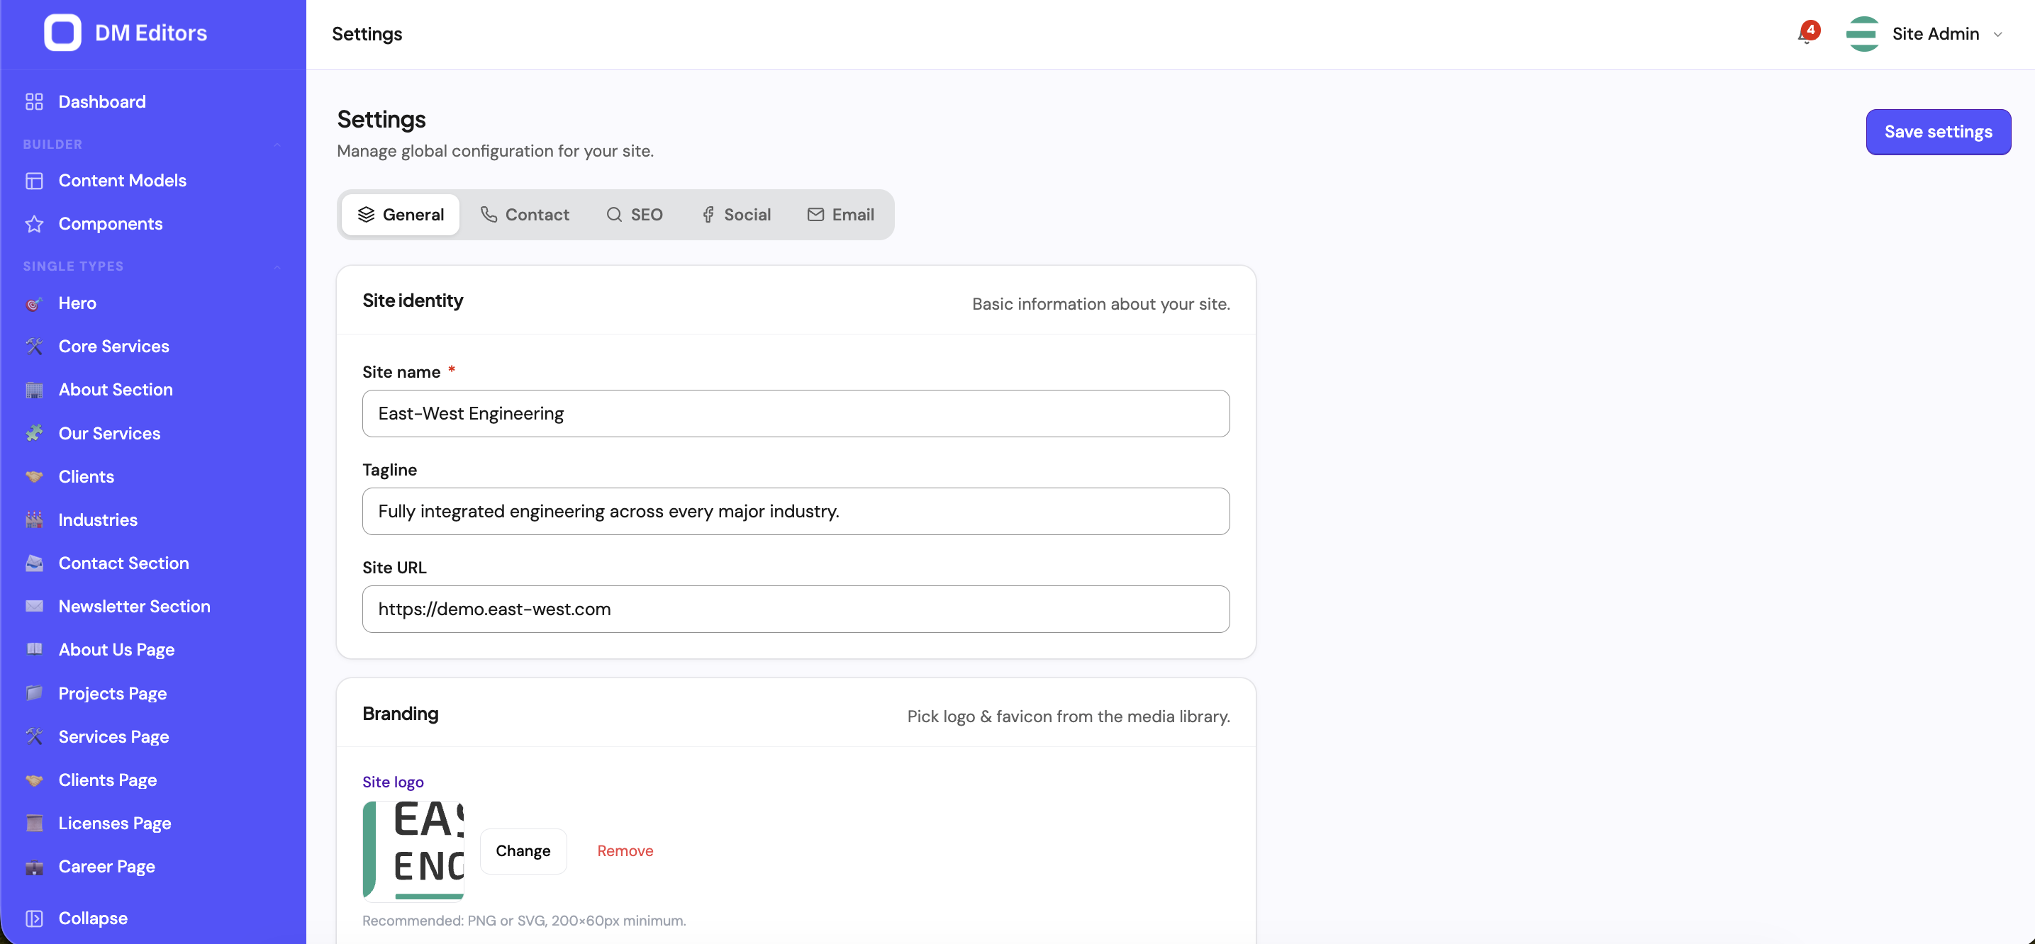Open Career Page in sidebar

pos(106,867)
